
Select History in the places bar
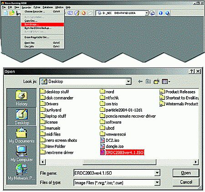tap(21, 98)
